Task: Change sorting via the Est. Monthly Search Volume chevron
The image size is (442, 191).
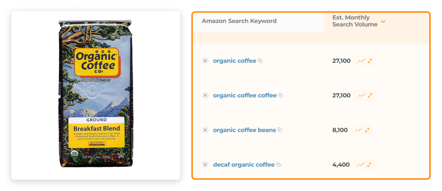Action: point(383,22)
